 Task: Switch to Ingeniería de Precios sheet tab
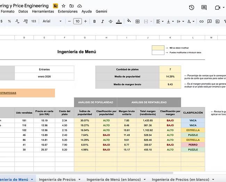(57, 179)
